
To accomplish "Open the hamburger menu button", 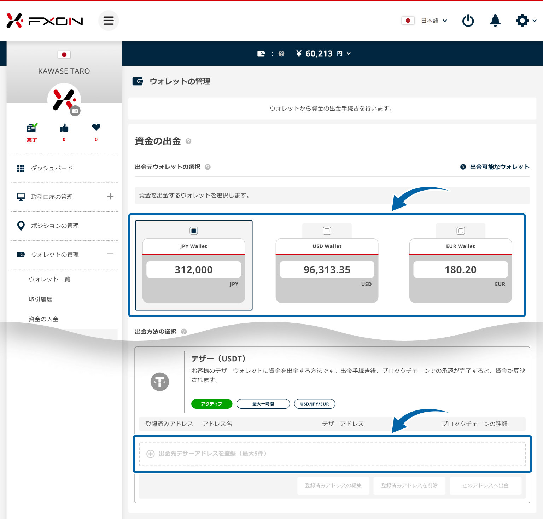I will (108, 21).
